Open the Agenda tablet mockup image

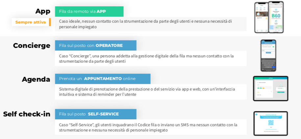click(270, 89)
